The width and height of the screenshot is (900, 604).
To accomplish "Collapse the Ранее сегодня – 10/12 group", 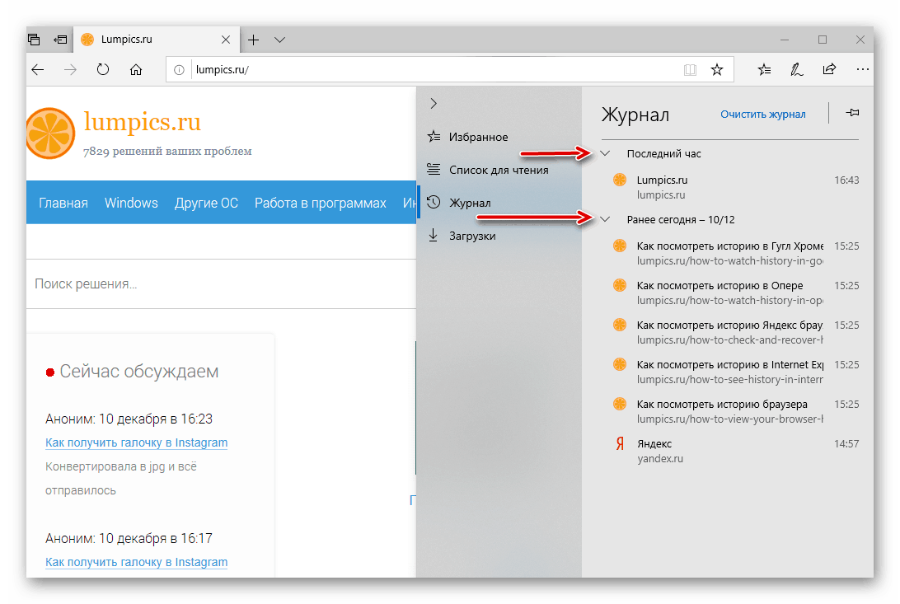I will pos(606,219).
